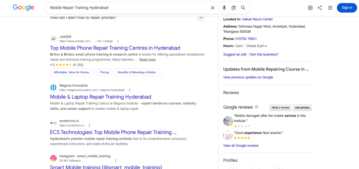Viewport: 359px width, 169px height.
Task: Open more options for Instagram result
Action: click(116, 161)
